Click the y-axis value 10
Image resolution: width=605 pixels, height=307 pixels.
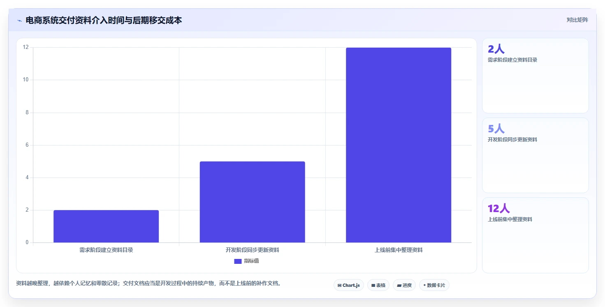tap(26, 80)
